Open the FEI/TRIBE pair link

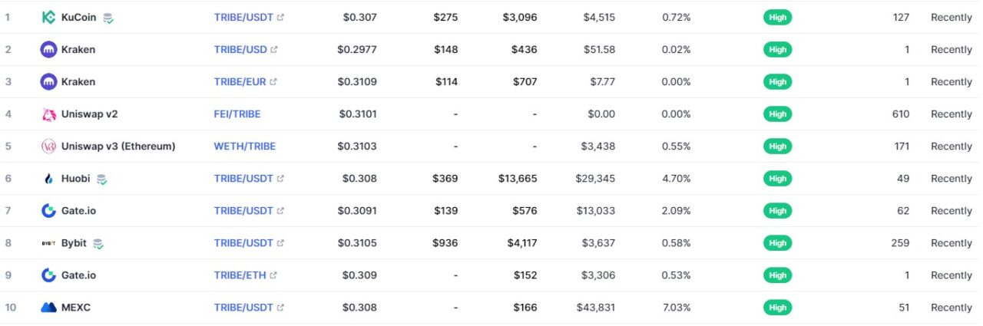point(237,114)
